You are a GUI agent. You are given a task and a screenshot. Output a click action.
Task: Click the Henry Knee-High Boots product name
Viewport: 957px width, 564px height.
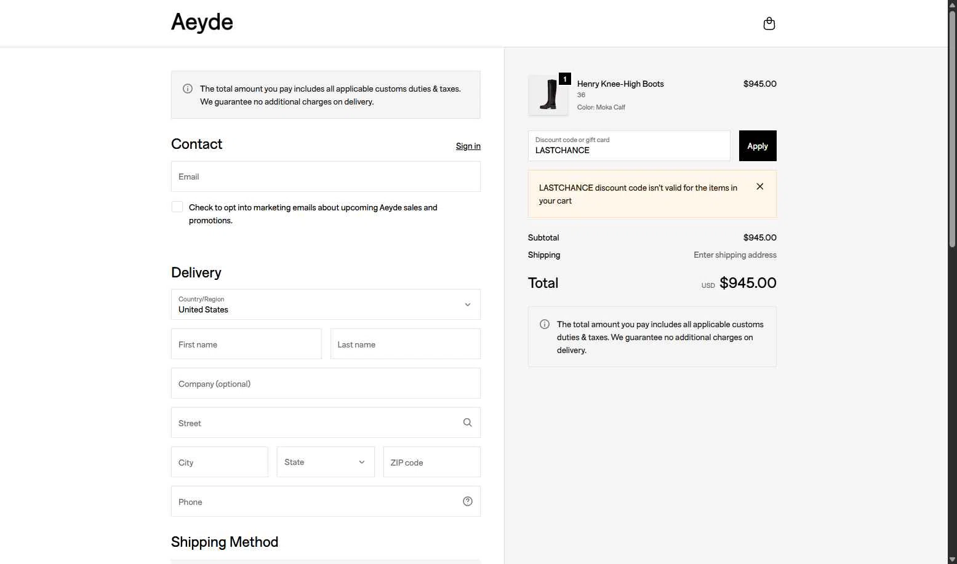620,84
